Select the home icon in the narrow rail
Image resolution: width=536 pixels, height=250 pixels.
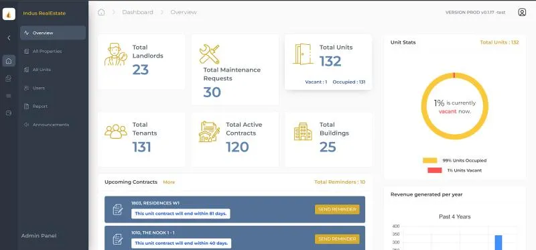pos(9,61)
